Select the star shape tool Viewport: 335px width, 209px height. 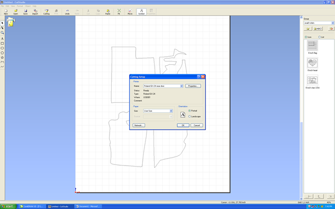click(x=2, y=57)
